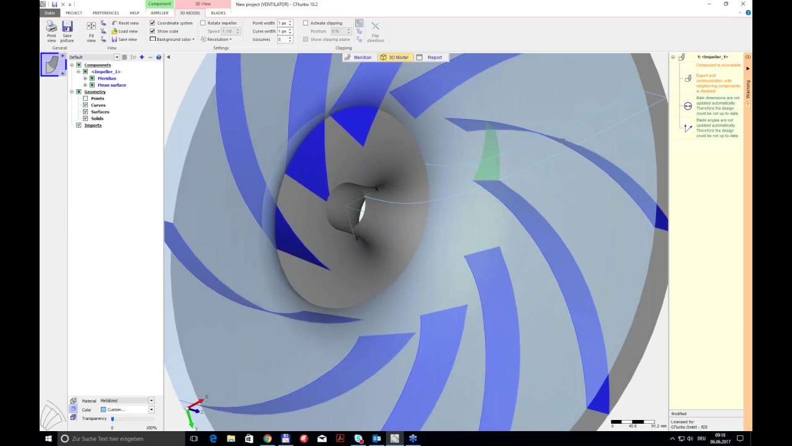Select Y clipping axis icon

(x=359, y=31)
